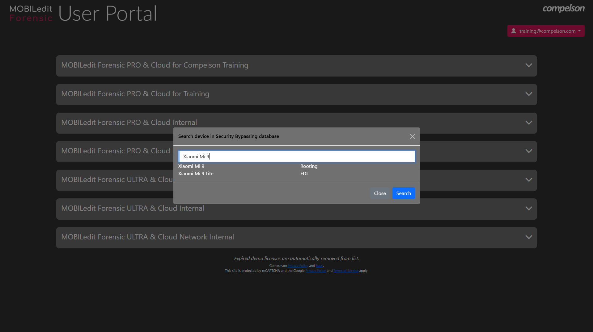Open the Terms of Service link

(345, 271)
